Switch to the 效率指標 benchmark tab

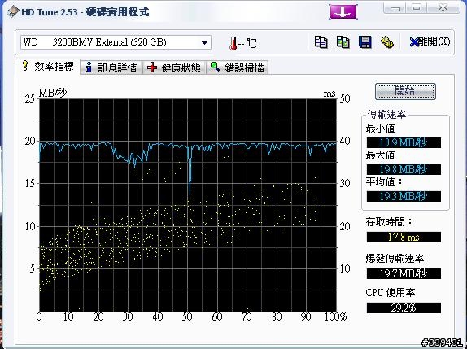click(x=48, y=67)
